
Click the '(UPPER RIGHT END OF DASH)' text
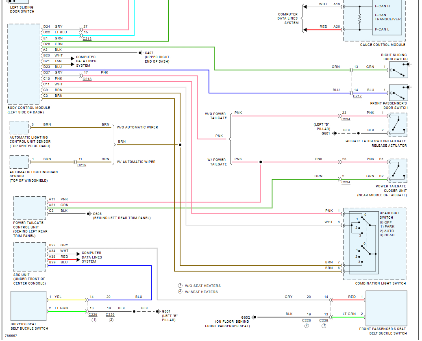click(157, 59)
